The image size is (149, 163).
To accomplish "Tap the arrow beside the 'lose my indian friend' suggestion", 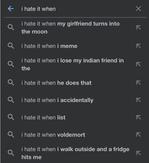I will point(139,64).
